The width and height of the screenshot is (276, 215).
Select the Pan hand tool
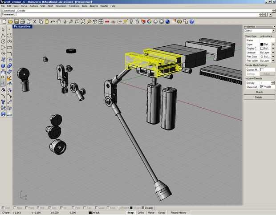59,21
